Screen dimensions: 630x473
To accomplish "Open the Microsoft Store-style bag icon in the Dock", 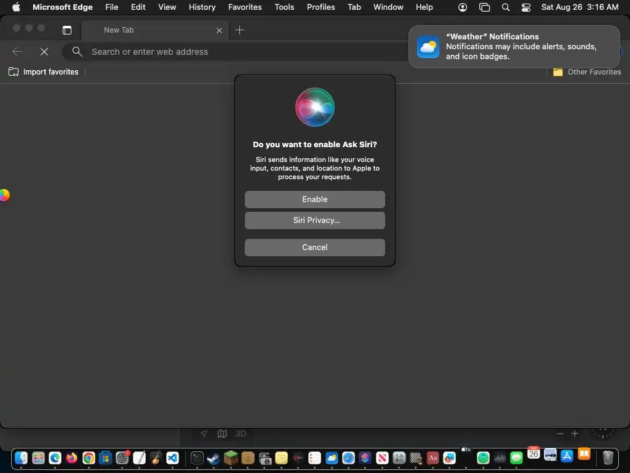I will click(105, 458).
